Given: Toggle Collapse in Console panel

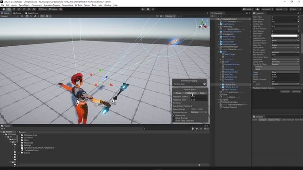Looking at the screenshot, I should tap(262, 119).
